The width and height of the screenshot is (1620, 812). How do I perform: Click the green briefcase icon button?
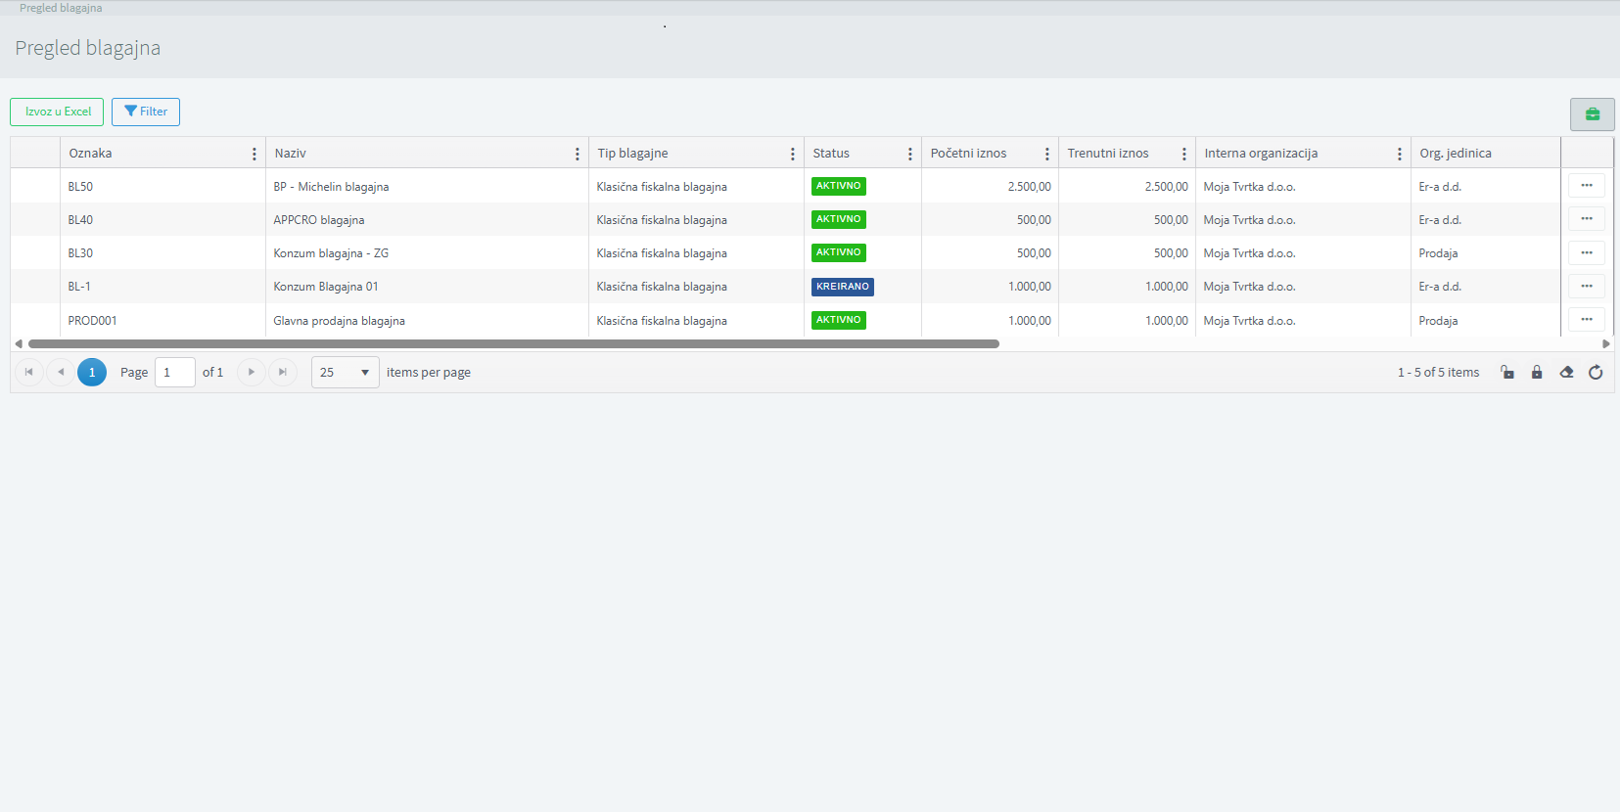[1592, 114]
